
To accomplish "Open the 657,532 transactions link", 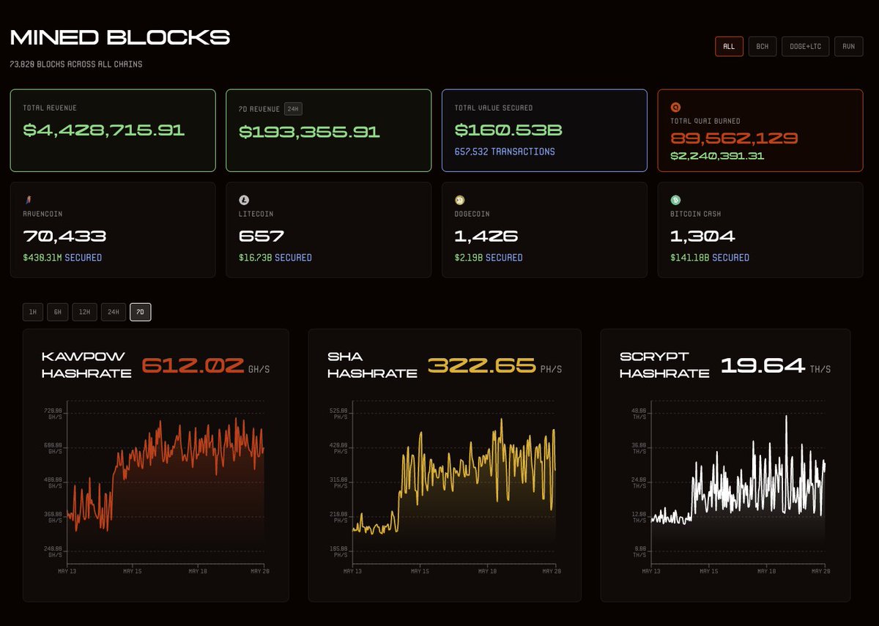I will [x=505, y=152].
